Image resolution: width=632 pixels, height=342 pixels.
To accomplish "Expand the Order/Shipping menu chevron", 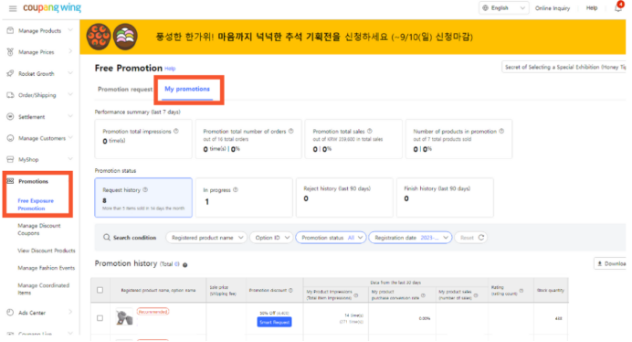I will (x=70, y=95).
